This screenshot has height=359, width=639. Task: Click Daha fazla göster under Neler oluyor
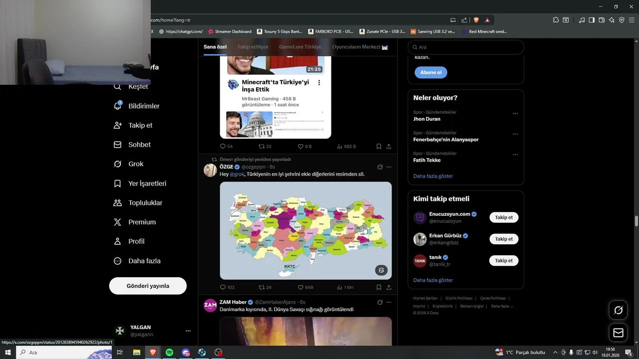point(433,176)
